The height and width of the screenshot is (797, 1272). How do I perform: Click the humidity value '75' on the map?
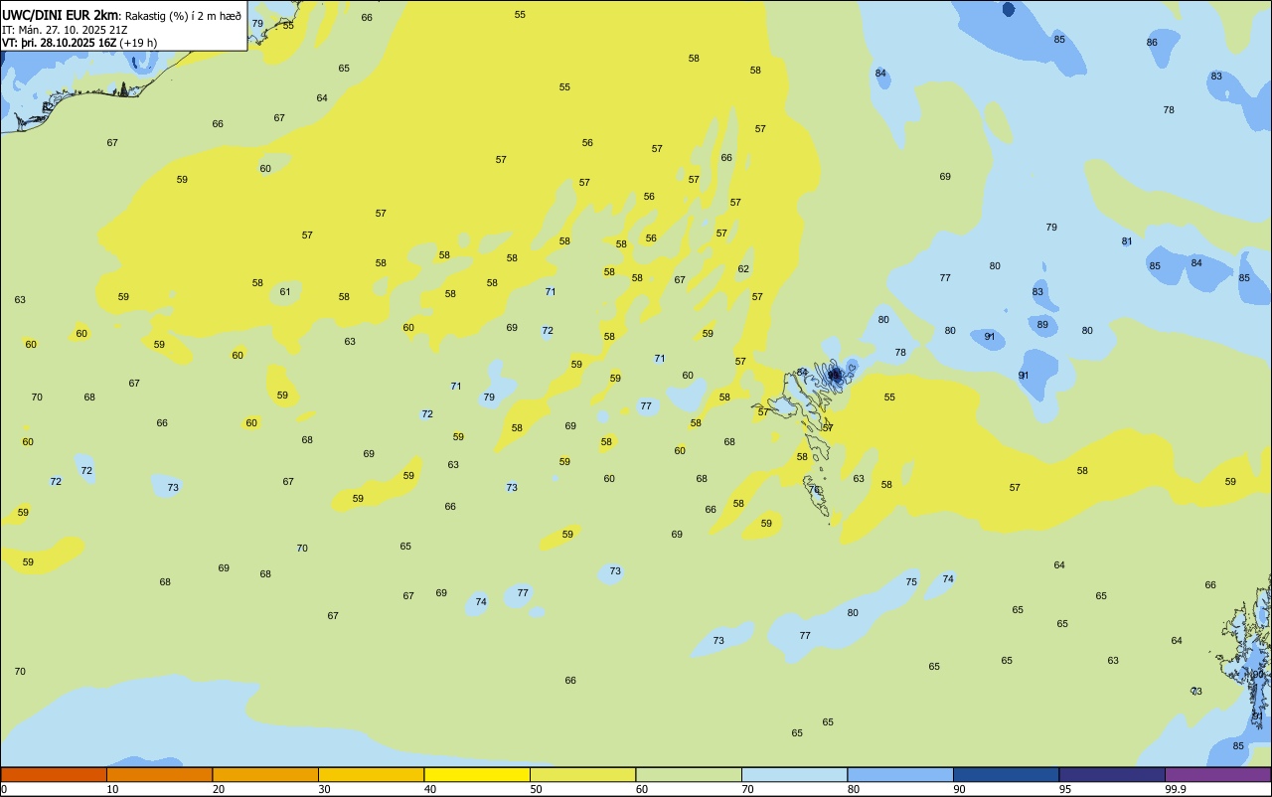point(911,582)
